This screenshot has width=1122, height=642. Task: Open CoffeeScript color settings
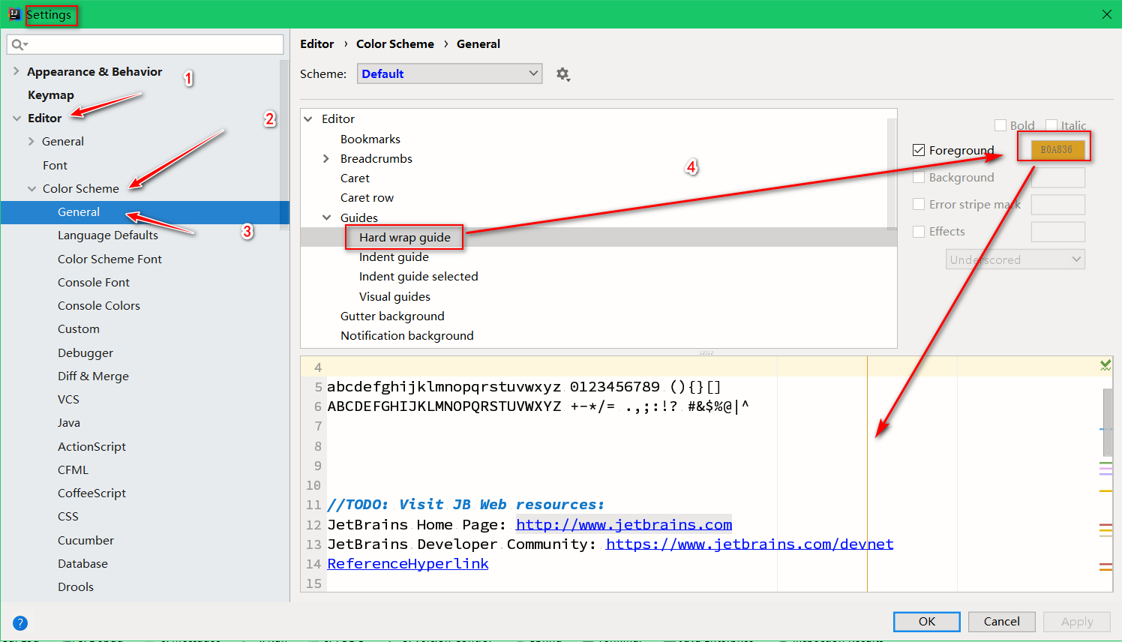(91, 493)
